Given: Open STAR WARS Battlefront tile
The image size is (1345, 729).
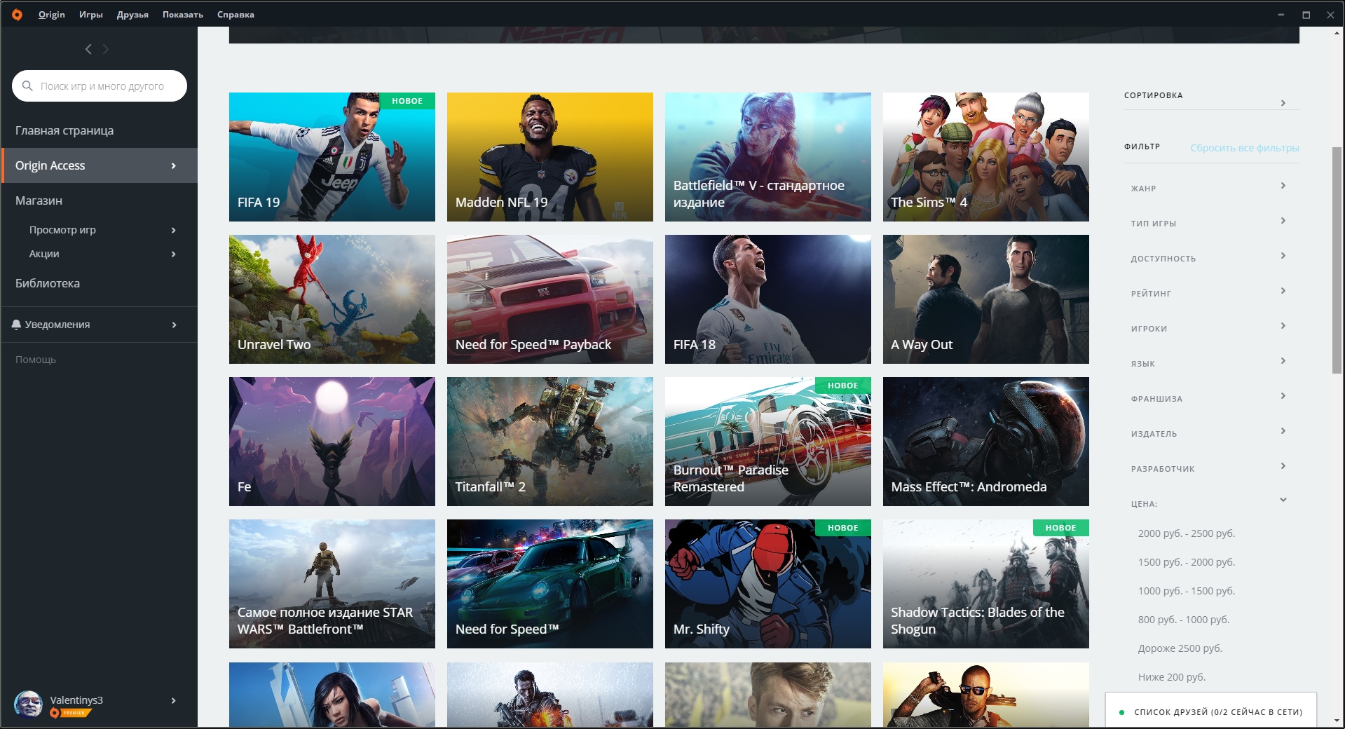Looking at the screenshot, I should [332, 584].
